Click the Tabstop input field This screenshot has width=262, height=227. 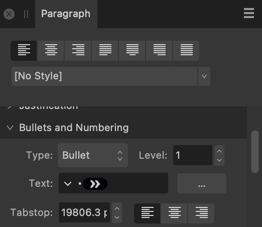[x=84, y=212]
